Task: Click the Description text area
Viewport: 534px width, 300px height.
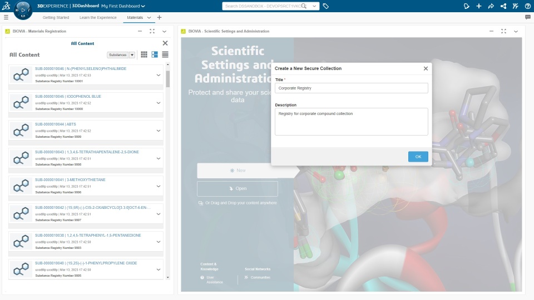Action: click(x=352, y=122)
